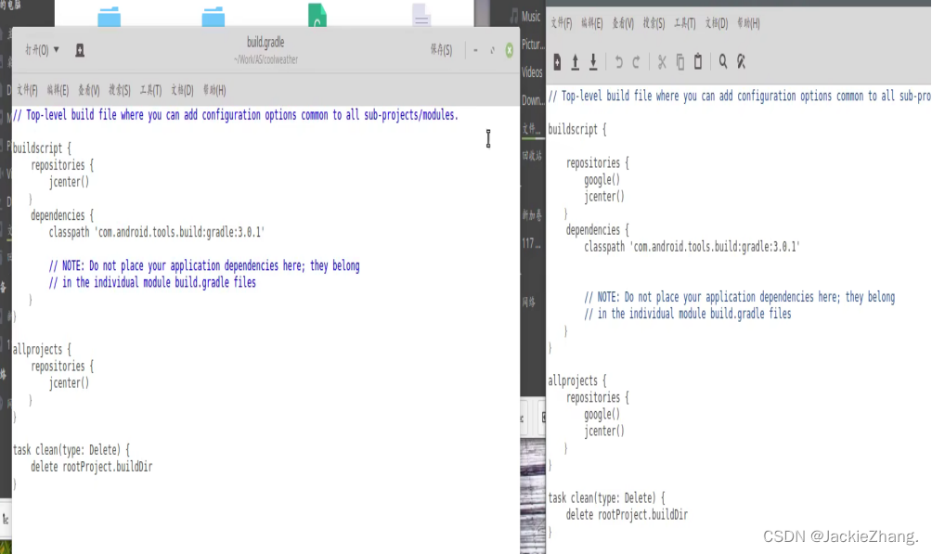Select Music in the file manager sidebar
932x554 pixels.
click(531, 16)
